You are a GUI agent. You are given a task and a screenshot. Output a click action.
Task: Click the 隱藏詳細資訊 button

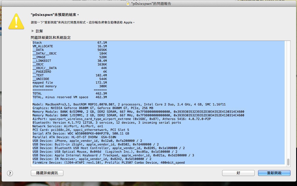(x=47, y=173)
